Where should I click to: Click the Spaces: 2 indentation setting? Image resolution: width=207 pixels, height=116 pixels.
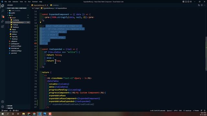(x=169, y=111)
